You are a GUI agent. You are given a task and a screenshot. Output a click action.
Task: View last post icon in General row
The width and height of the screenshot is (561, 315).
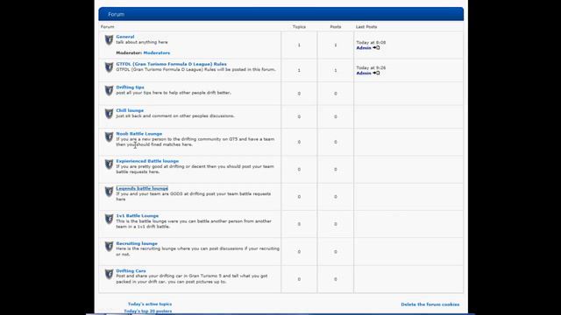pos(376,48)
